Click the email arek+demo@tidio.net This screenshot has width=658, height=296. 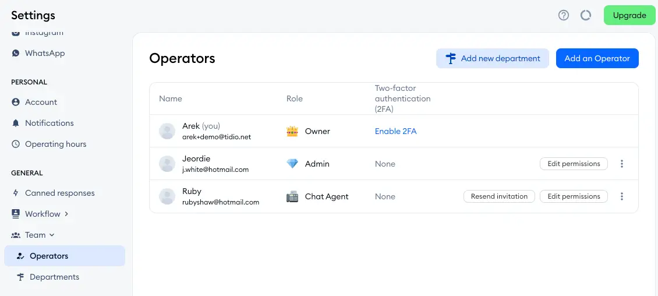(217, 137)
